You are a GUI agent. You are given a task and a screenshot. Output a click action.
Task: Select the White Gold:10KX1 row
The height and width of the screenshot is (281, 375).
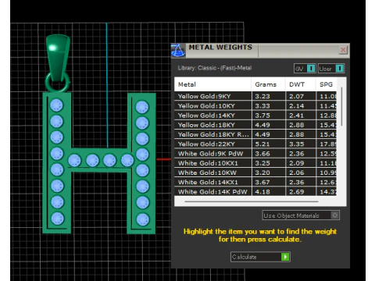(x=255, y=163)
